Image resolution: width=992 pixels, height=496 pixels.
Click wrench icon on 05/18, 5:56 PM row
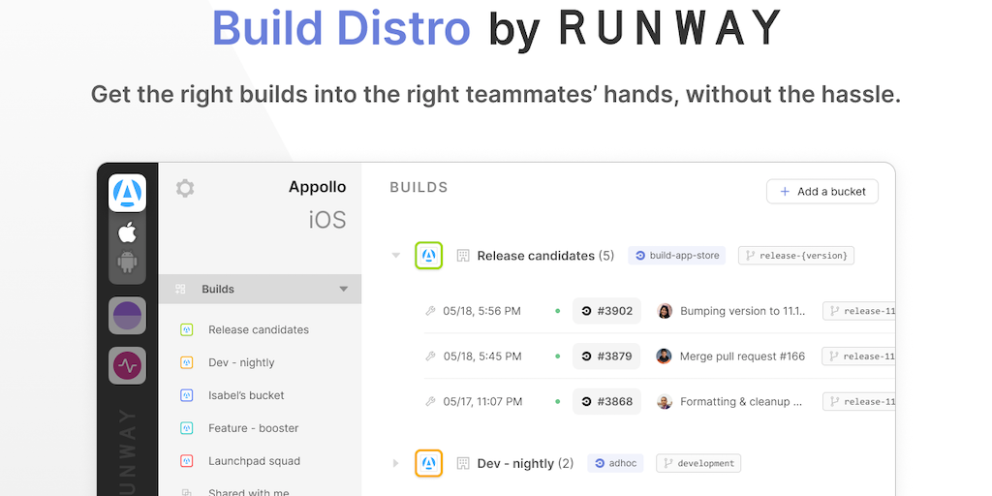point(431,311)
